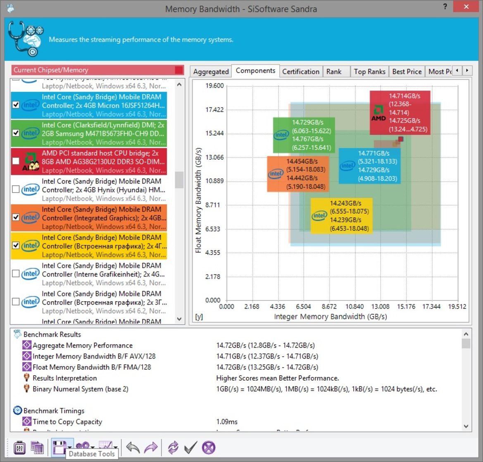Click the orange 14.454GB/s box in chart
This screenshot has width=483, height=462.
click(298, 174)
